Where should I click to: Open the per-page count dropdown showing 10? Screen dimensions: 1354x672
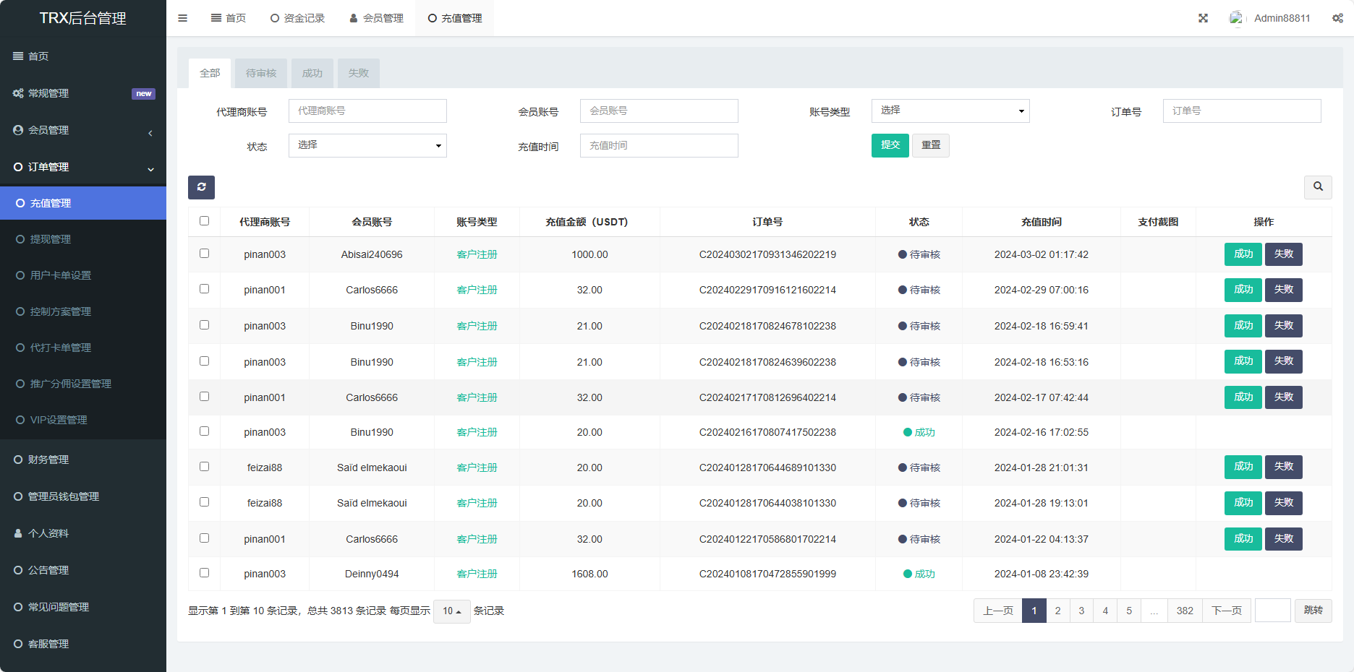[x=452, y=611]
